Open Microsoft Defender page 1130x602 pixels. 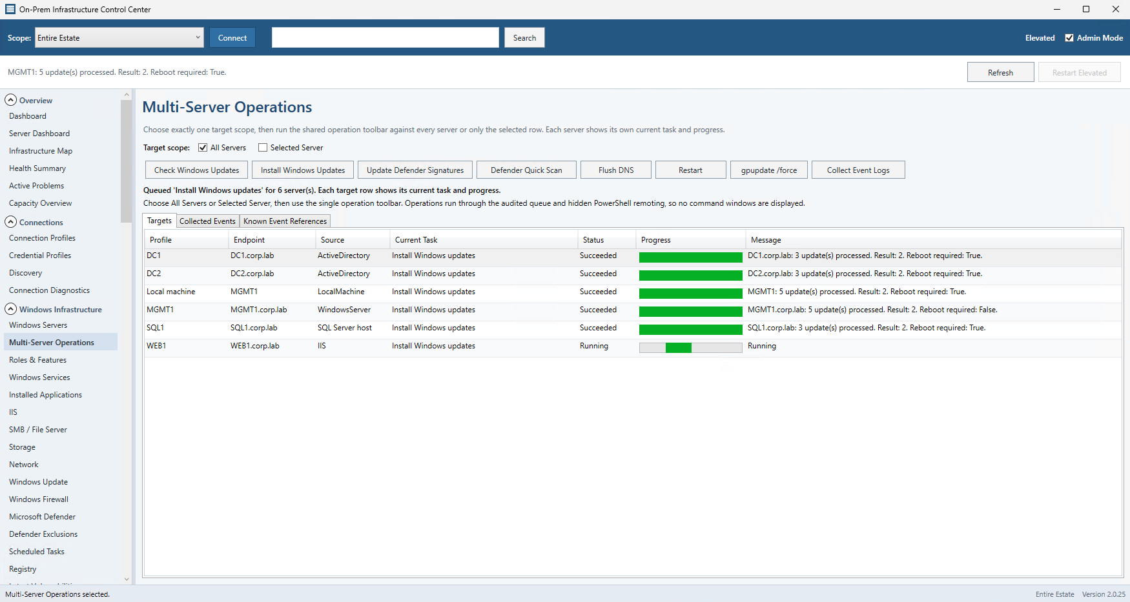tap(42, 517)
